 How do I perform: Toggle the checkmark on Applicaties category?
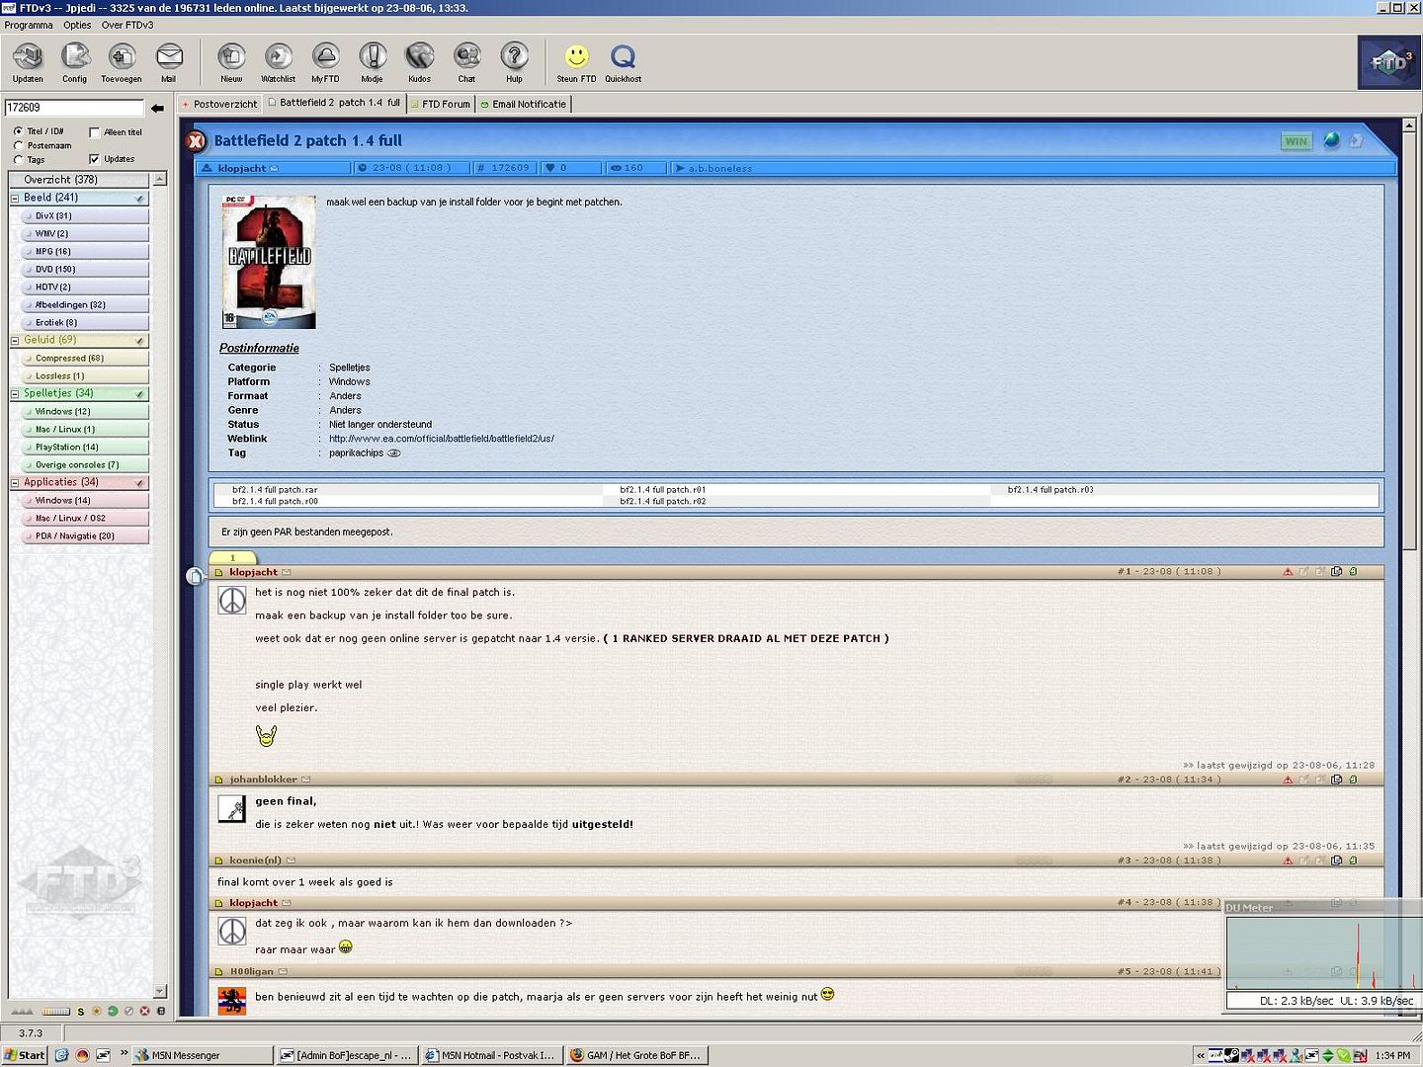tap(139, 483)
